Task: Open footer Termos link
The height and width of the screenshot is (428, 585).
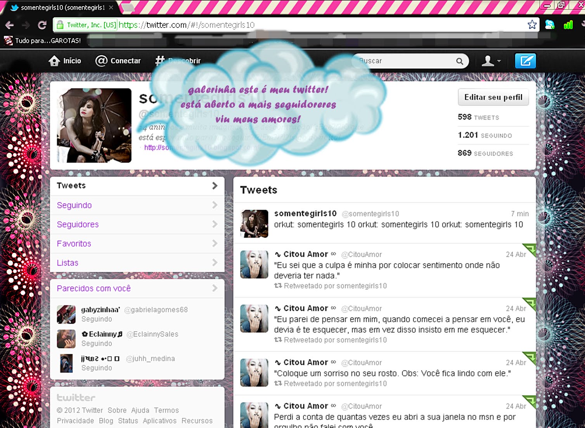Action: pos(166,410)
